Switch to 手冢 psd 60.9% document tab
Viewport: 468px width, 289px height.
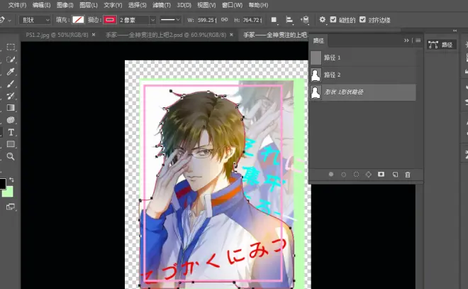(166, 35)
